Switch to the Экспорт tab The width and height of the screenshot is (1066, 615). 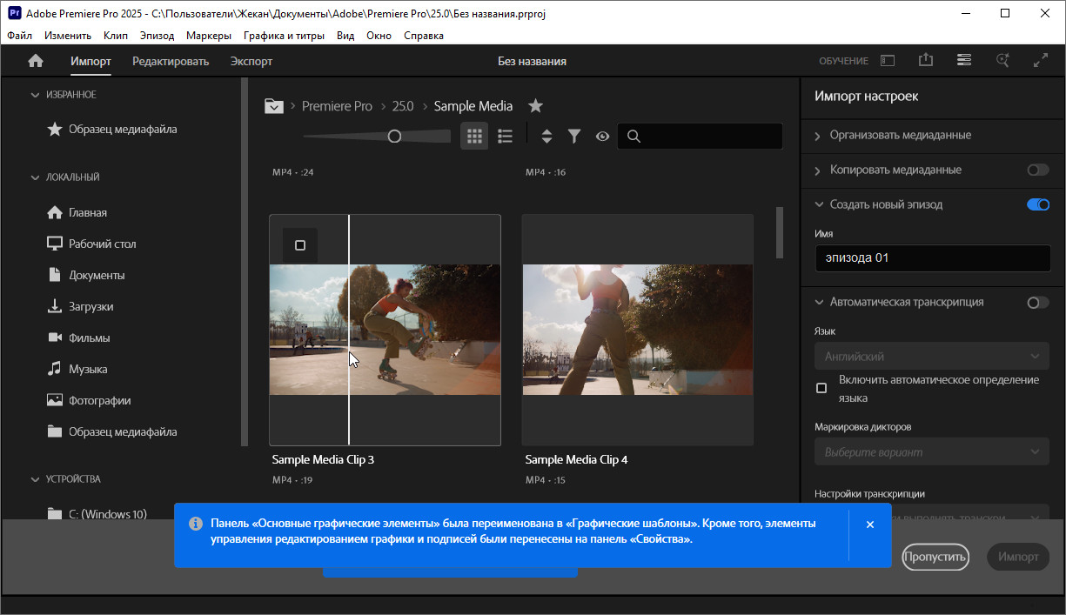click(x=251, y=61)
